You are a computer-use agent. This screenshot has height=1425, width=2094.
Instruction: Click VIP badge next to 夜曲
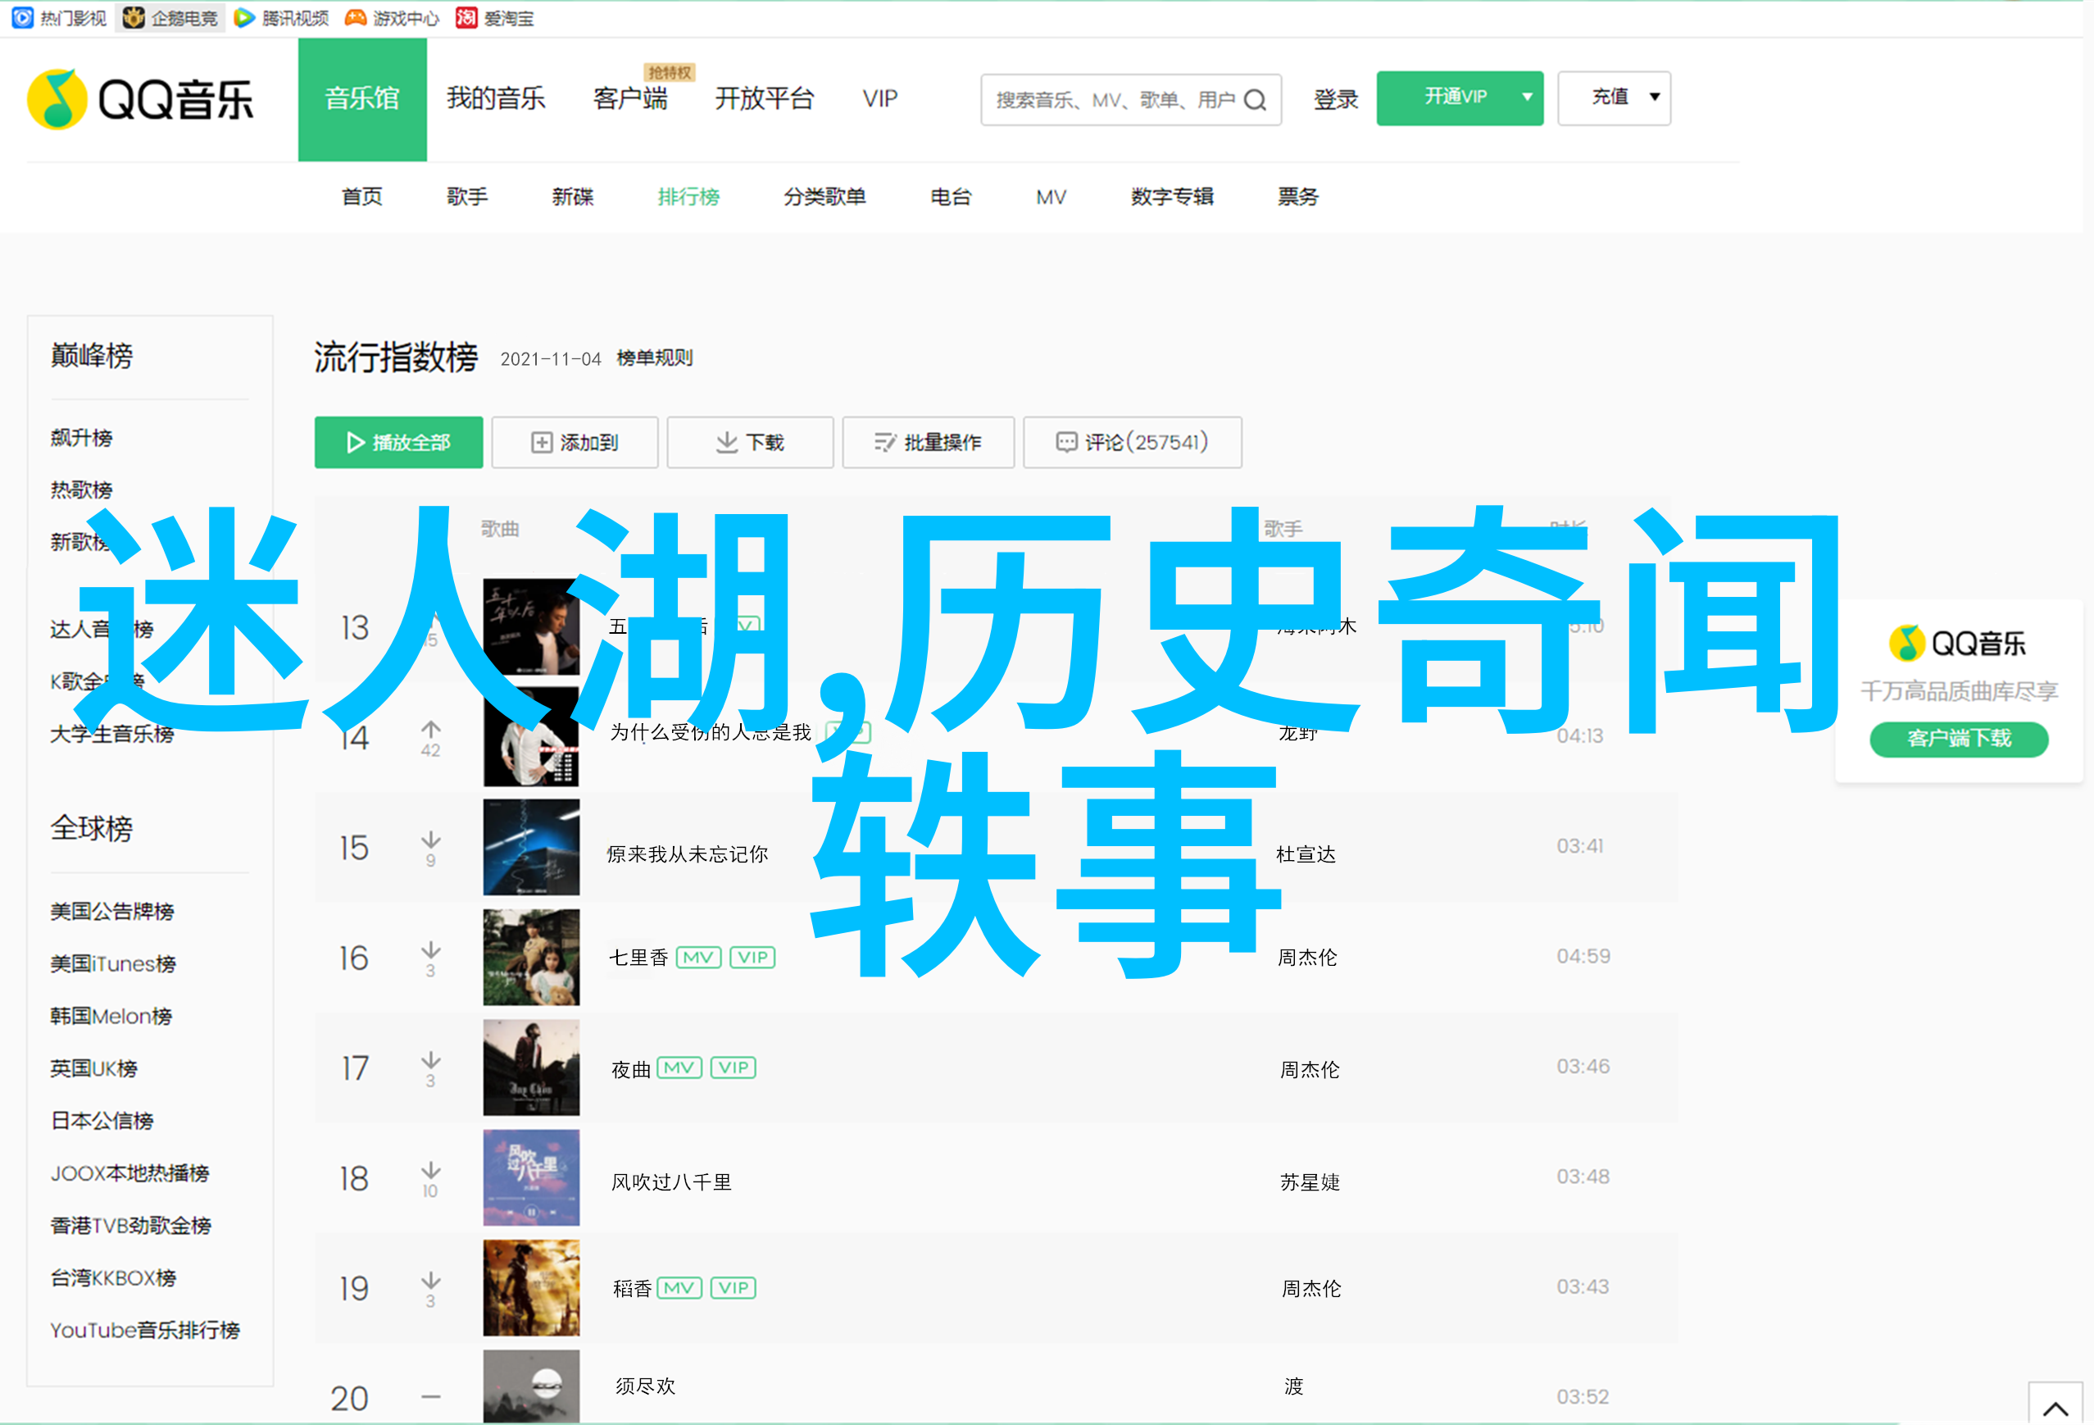click(x=734, y=1068)
